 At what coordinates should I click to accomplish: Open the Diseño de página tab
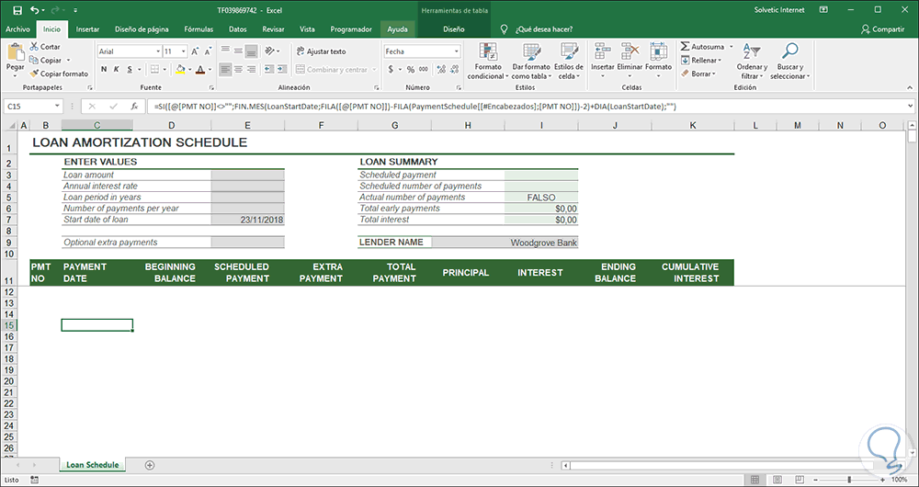click(x=142, y=29)
